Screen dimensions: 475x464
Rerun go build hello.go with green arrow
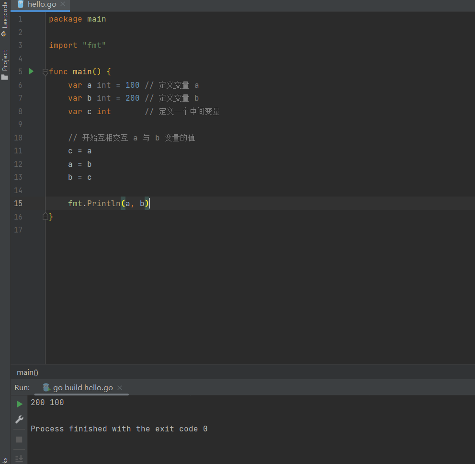coord(19,404)
